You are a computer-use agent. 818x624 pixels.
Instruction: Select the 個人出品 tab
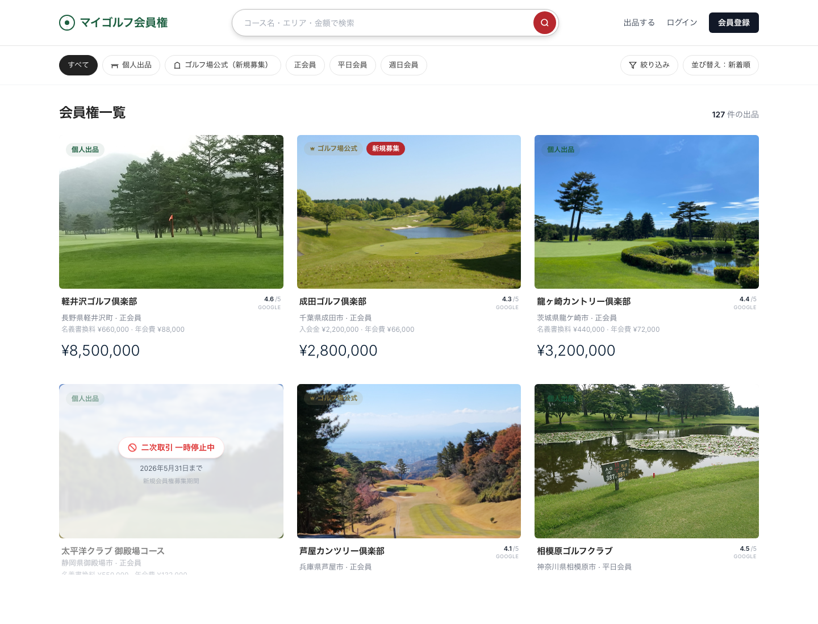pos(131,65)
